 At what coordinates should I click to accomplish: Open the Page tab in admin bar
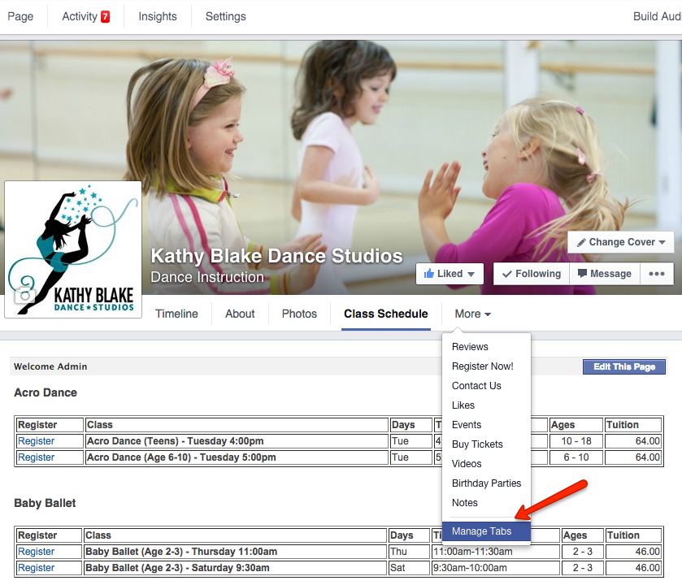click(20, 16)
